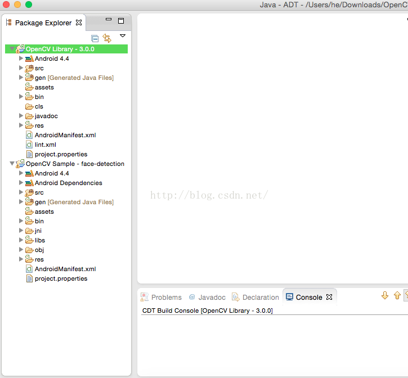Select the Package Explorer tab
The image size is (408, 378).
[43, 23]
